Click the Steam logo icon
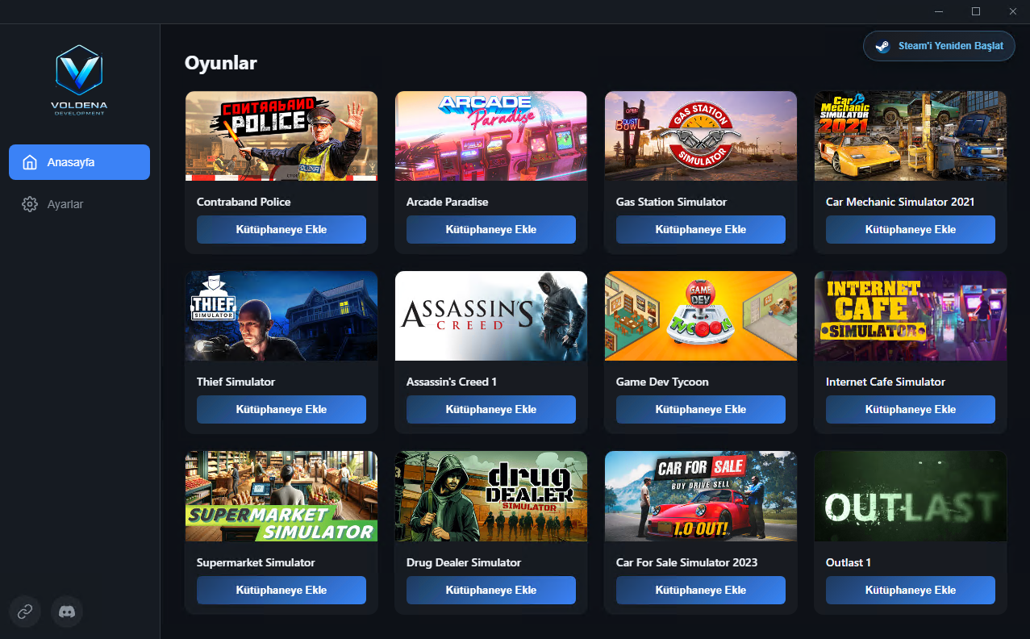Viewport: 1030px width, 639px height. click(883, 46)
